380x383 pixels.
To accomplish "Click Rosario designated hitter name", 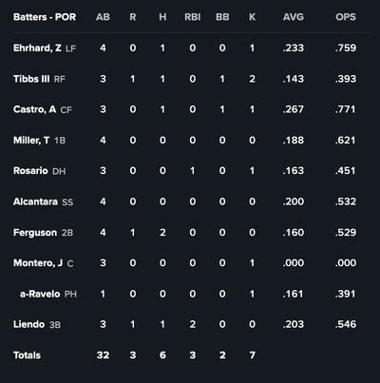I will (x=30, y=171).
